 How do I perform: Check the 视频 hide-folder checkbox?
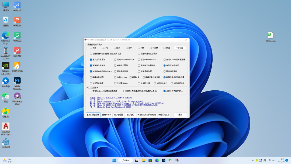91,47
